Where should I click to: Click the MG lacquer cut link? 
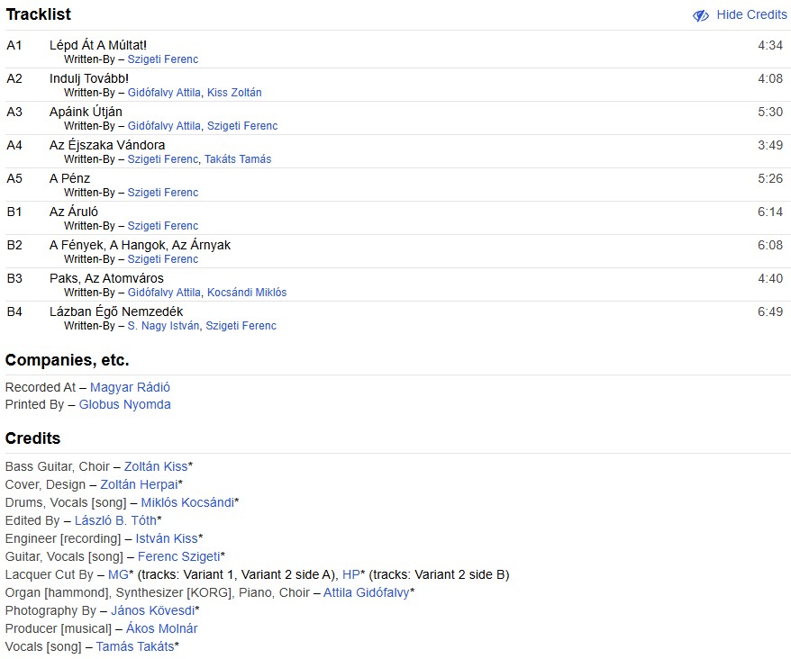(x=118, y=574)
